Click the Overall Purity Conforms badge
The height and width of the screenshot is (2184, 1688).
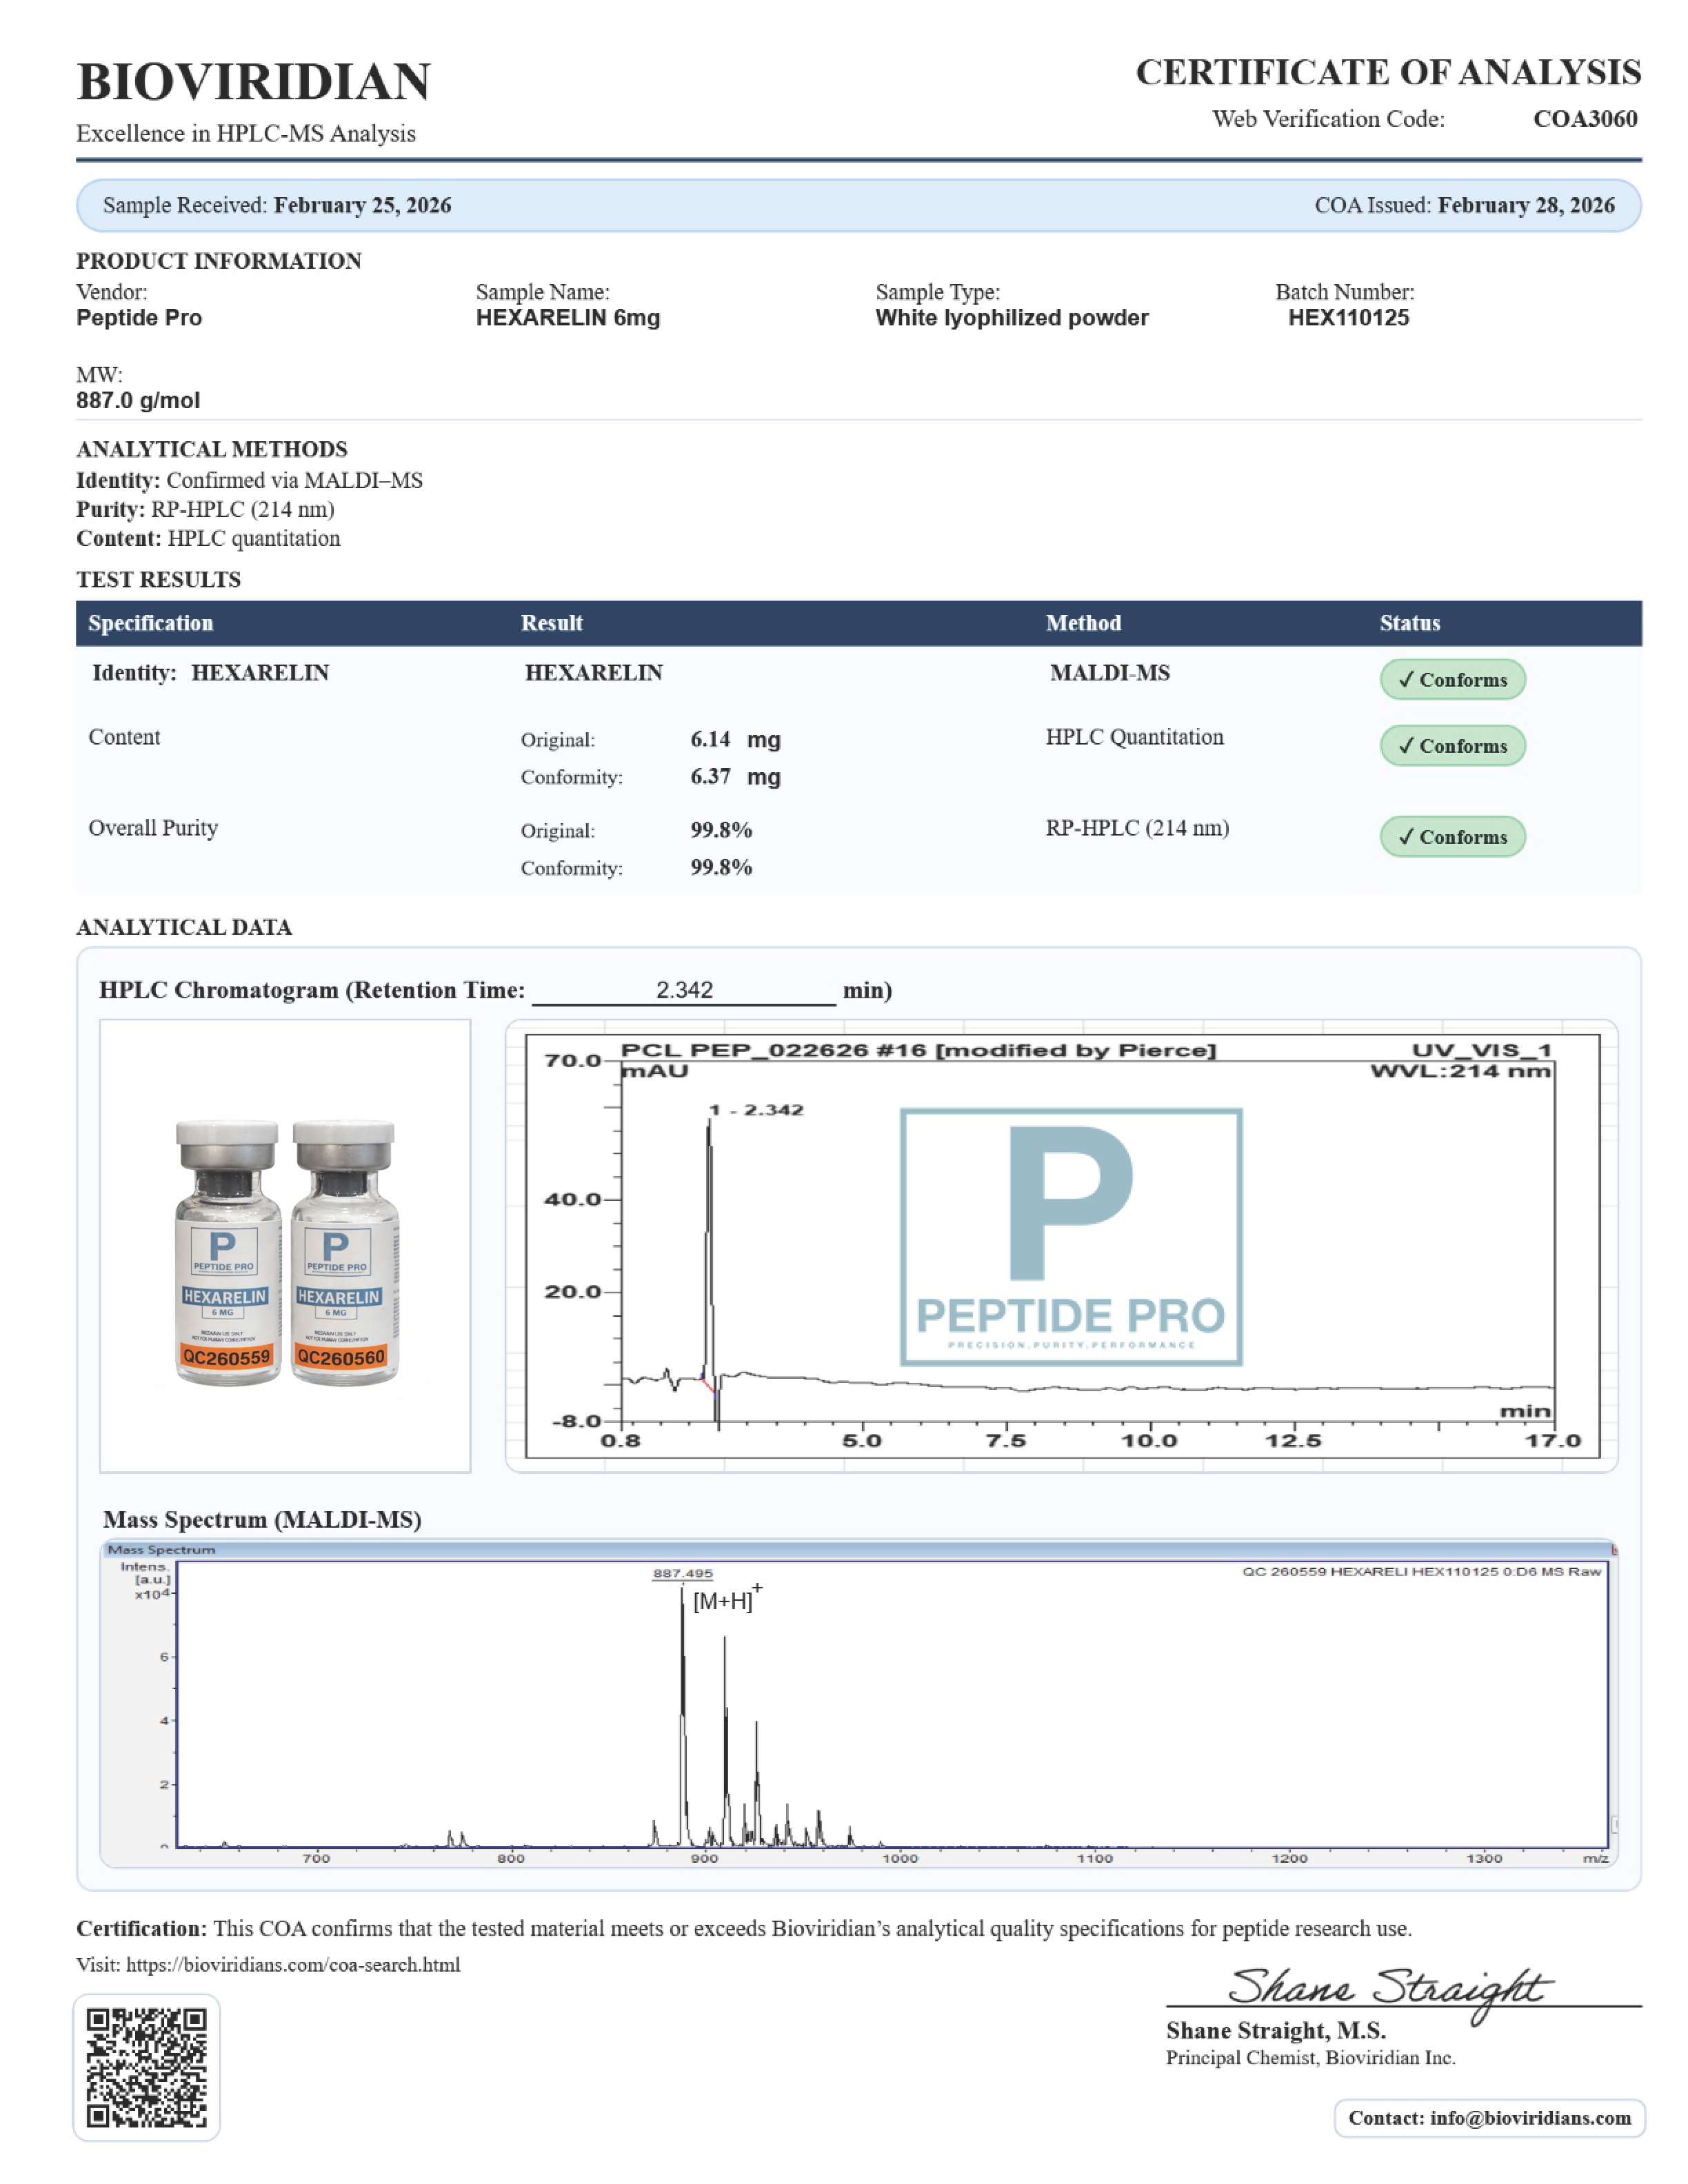(x=1452, y=837)
